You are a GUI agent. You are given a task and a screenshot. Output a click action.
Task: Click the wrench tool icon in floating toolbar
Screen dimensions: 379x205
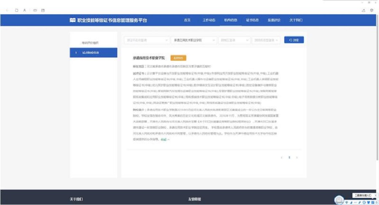(x=360, y=202)
